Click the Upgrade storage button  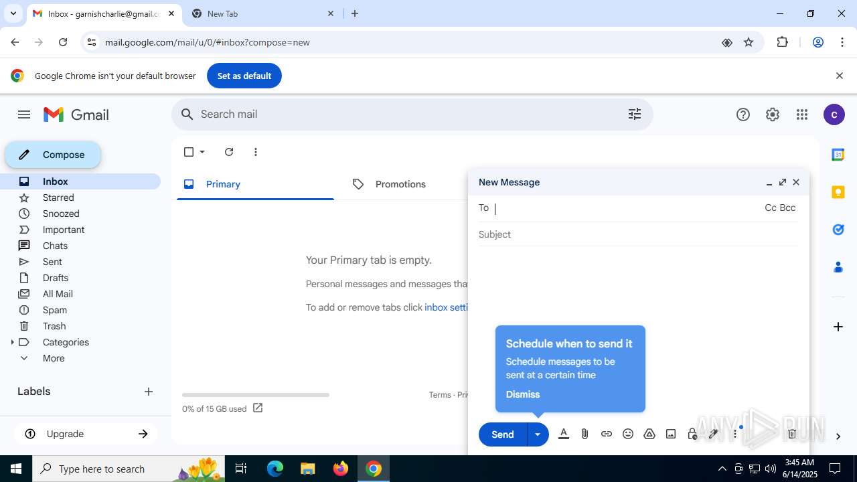pos(86,434)
